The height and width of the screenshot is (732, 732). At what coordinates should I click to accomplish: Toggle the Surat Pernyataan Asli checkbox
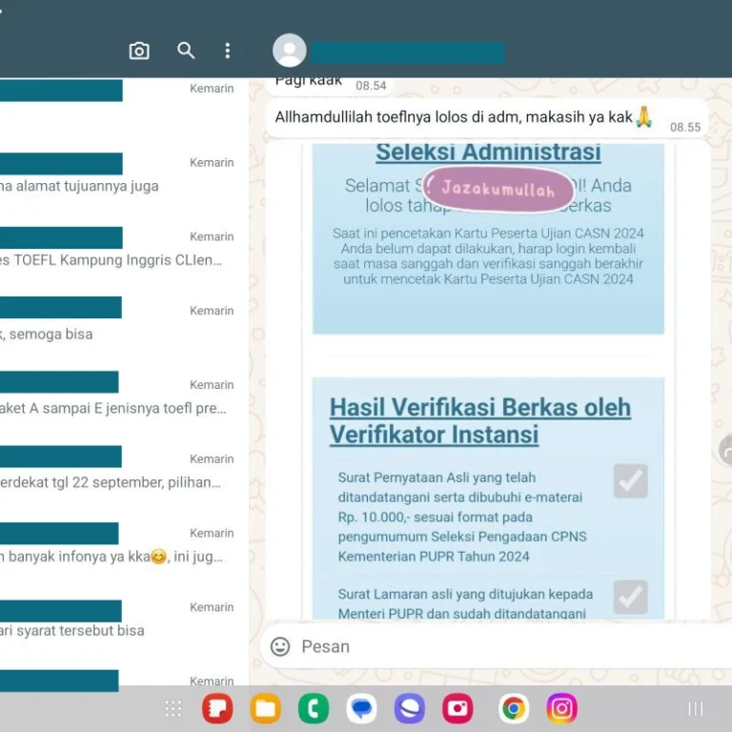click(x=630, y=481)
